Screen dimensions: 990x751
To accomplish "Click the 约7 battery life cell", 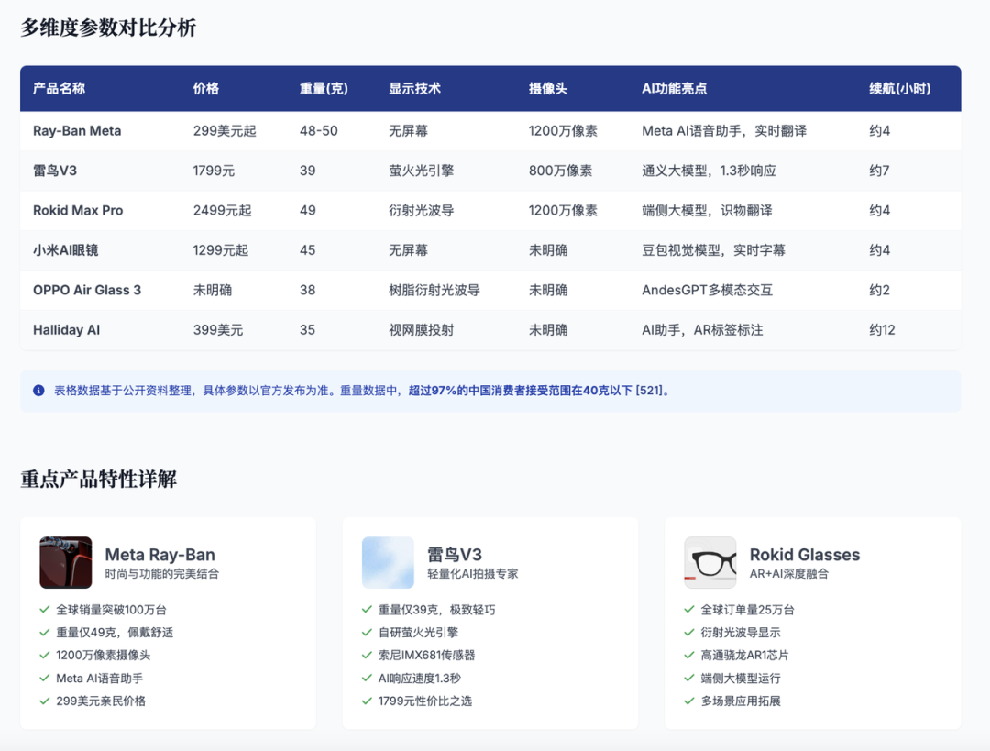I will tap(879, 171).
